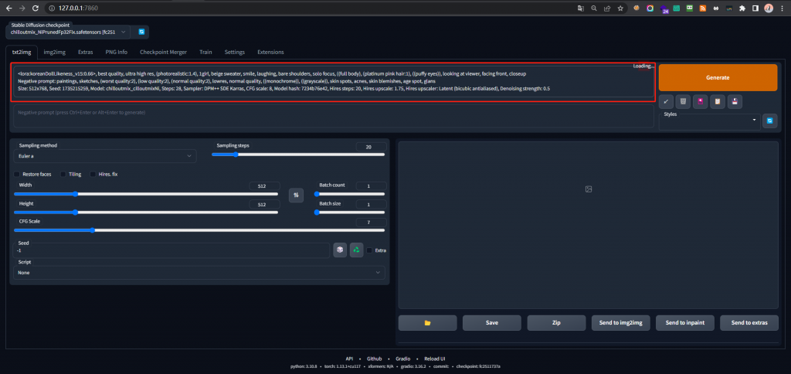
Task: Click the Zip button
Action: pos(556,322)
